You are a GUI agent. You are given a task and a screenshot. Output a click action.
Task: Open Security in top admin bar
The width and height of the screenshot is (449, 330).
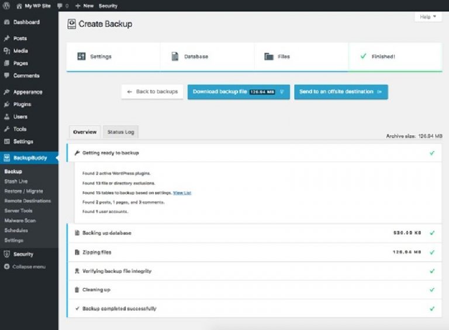click(x=108, y=6)
